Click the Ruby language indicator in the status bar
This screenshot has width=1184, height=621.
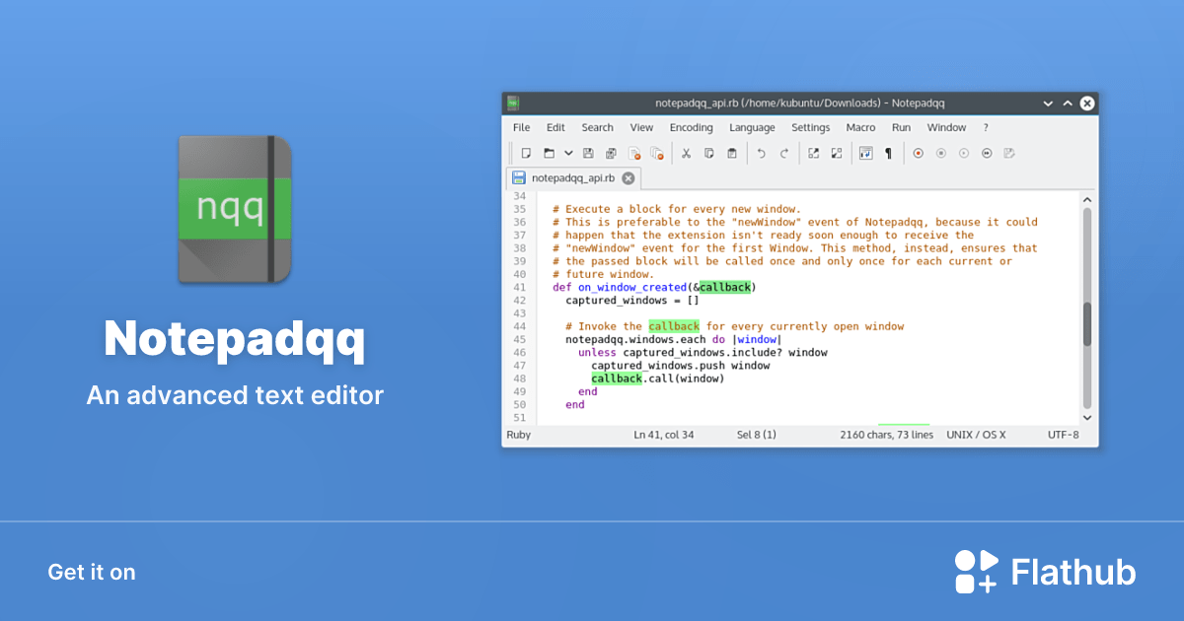(x=518, y=434)
